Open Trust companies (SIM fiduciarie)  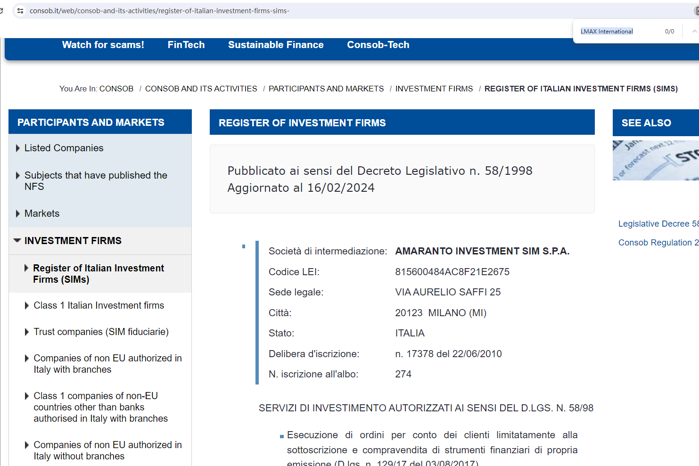pyautogui.click(x=101, y=332)
